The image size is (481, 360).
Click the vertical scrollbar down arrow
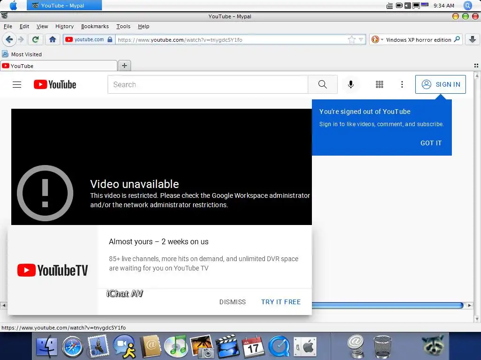click(x=477, y=319)
